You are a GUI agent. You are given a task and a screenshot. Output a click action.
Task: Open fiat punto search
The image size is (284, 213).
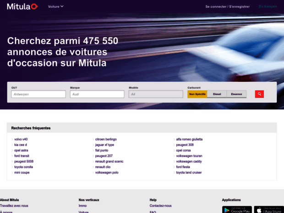102,150
